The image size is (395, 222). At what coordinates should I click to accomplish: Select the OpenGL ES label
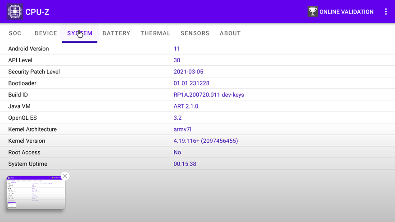pos(23,118)
